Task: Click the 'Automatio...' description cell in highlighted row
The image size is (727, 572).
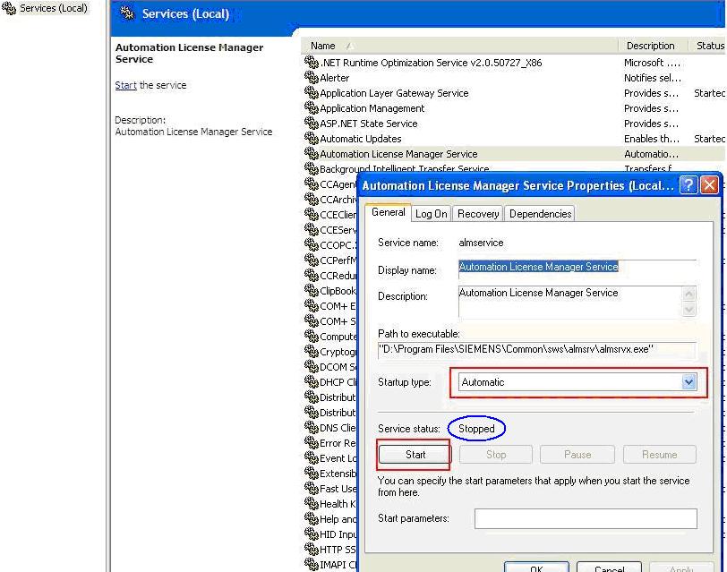Action: [x=651, y=153]
